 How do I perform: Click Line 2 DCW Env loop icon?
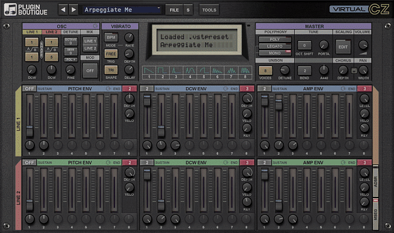point(226,163)
